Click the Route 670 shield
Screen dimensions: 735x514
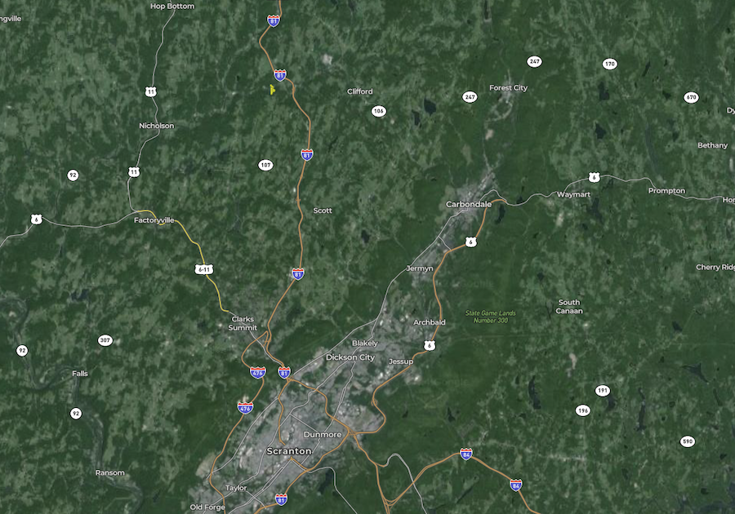click(x=691, y=97)
